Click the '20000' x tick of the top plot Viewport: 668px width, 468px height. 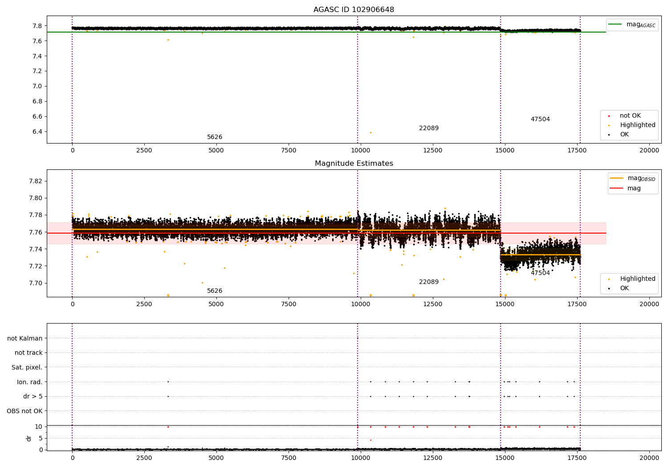click(x=649, y=151)
